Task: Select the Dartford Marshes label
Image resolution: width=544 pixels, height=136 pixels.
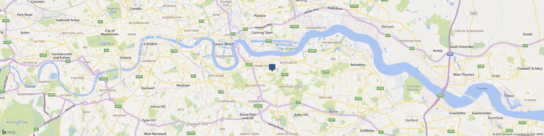Action: coord(413,88)
